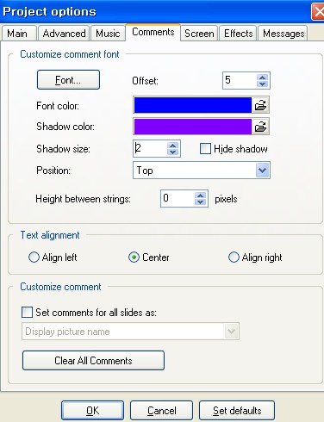Increase Height between strings value
The image size is (324, 422).
pyautogui.click(x=200, y=195)
